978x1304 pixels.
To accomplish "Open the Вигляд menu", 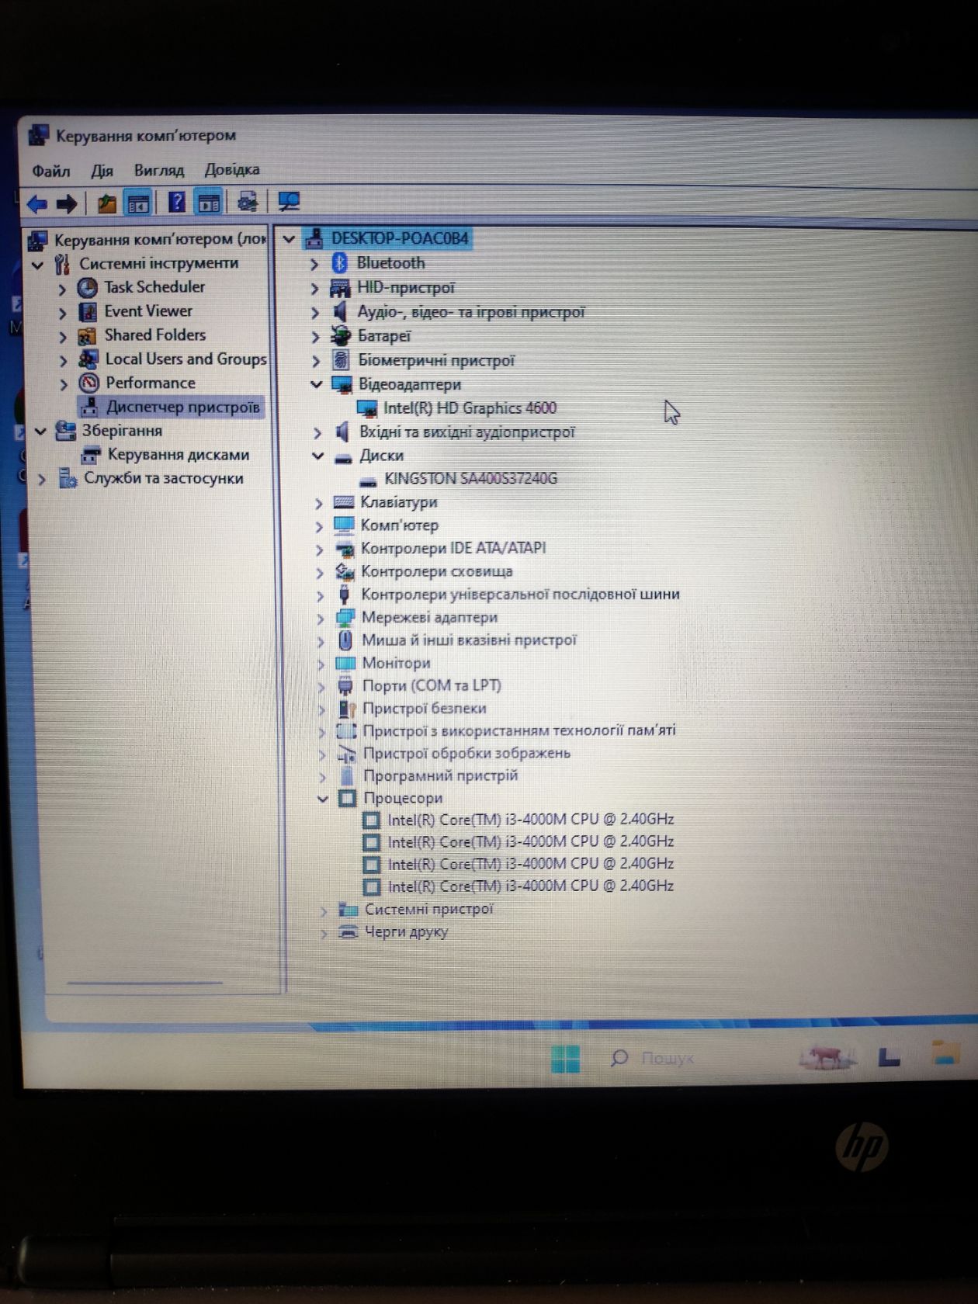I will (x=159, y=170).
